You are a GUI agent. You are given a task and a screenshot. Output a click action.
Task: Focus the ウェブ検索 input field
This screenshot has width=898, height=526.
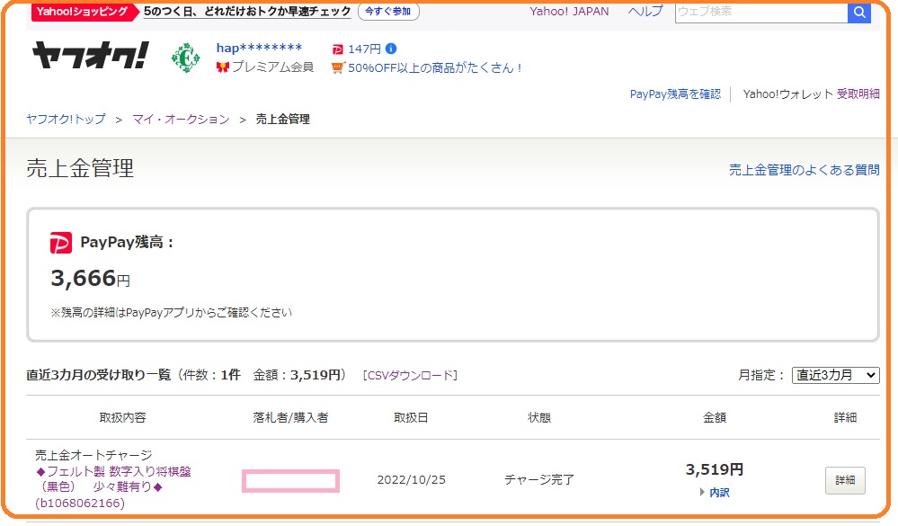(761, 12)
